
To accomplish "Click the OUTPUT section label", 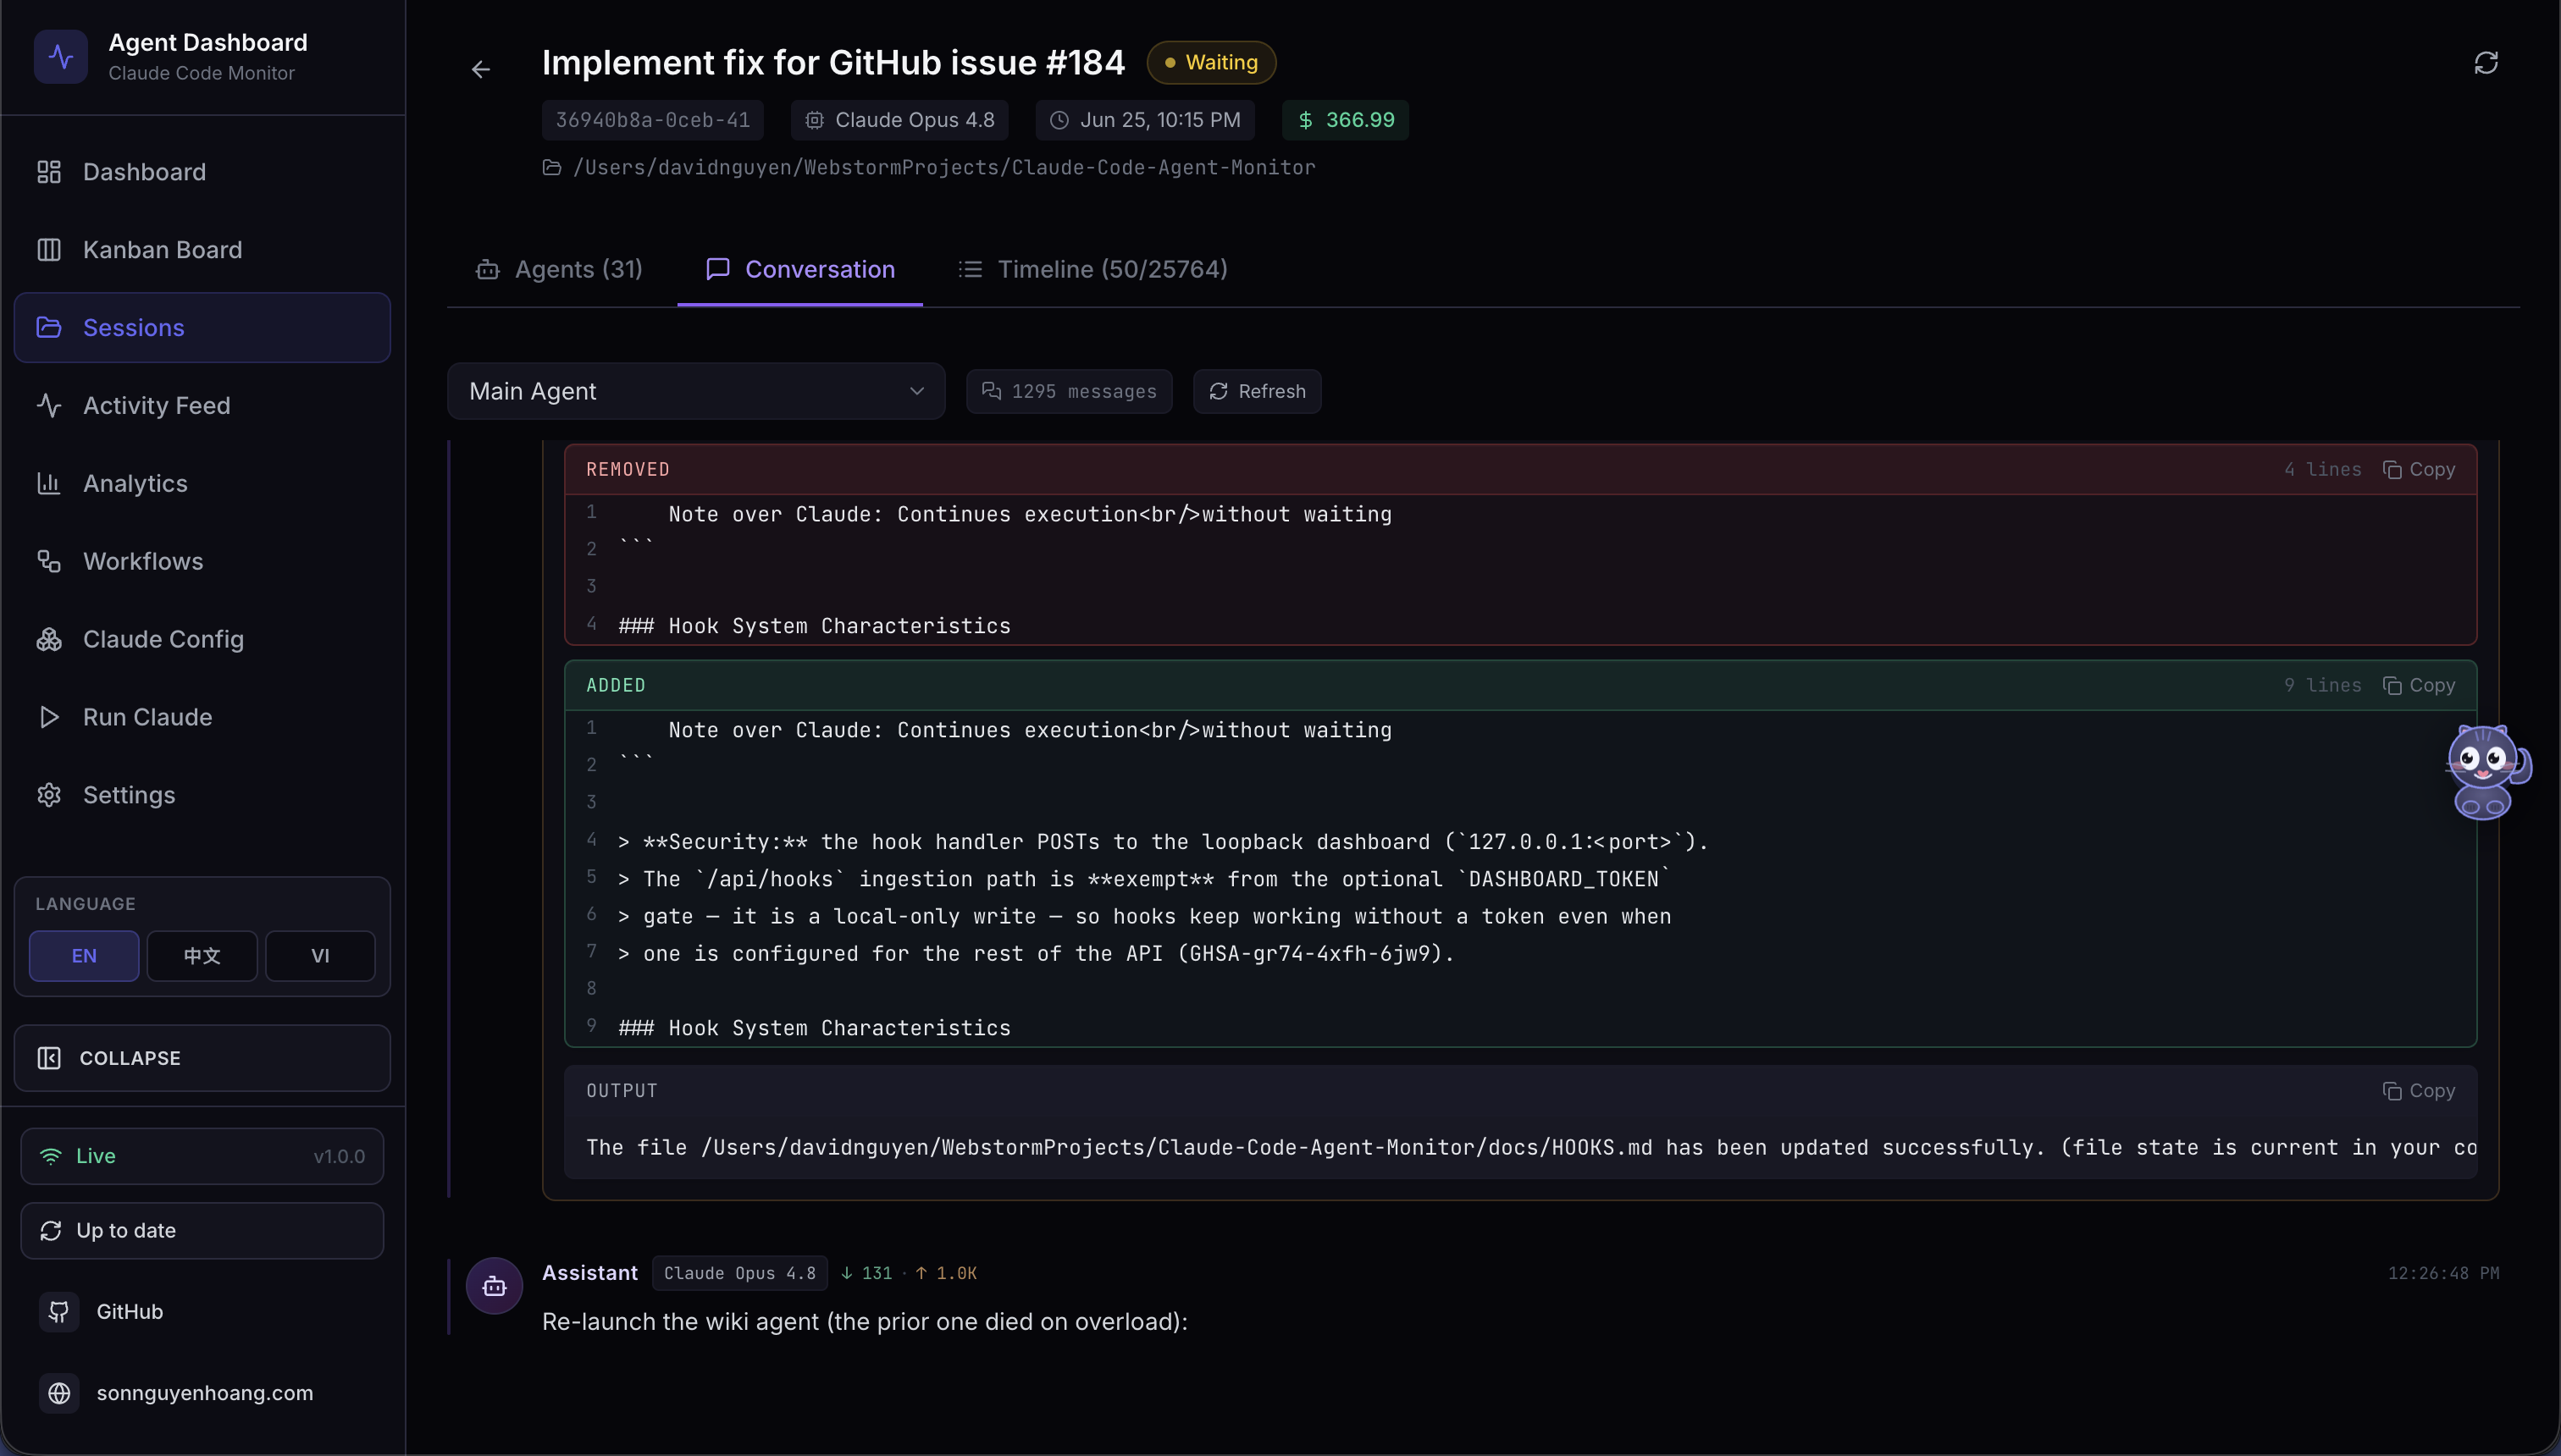I will [622, 1092].
